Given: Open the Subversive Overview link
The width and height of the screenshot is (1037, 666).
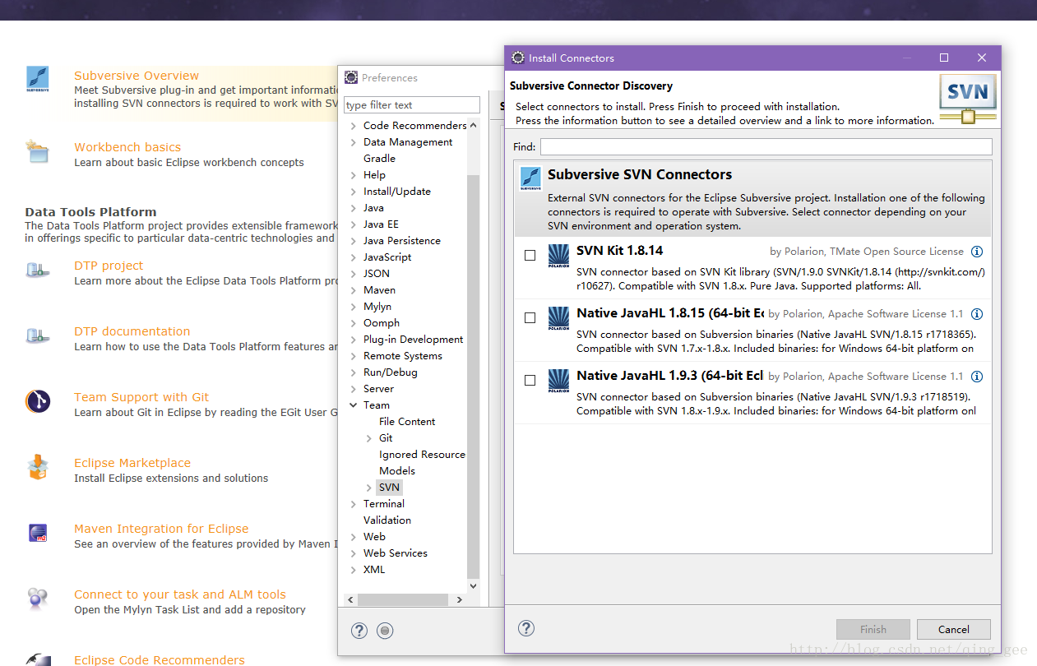Looking at the screenshot, I should 137,76.
